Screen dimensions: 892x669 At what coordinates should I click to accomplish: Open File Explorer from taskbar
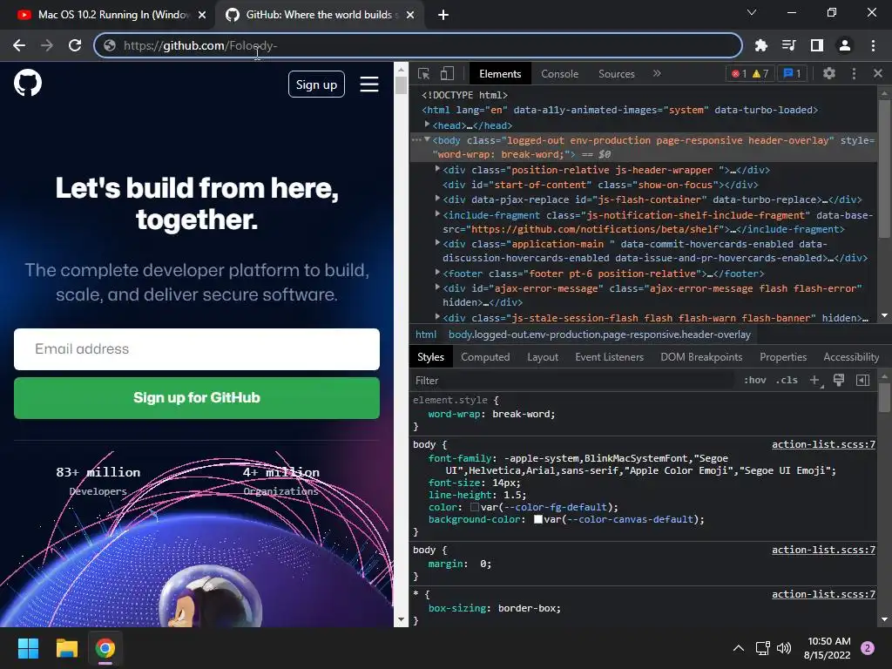coord(66,648)
